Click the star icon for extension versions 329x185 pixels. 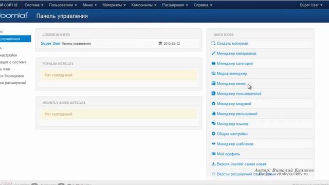213,174
